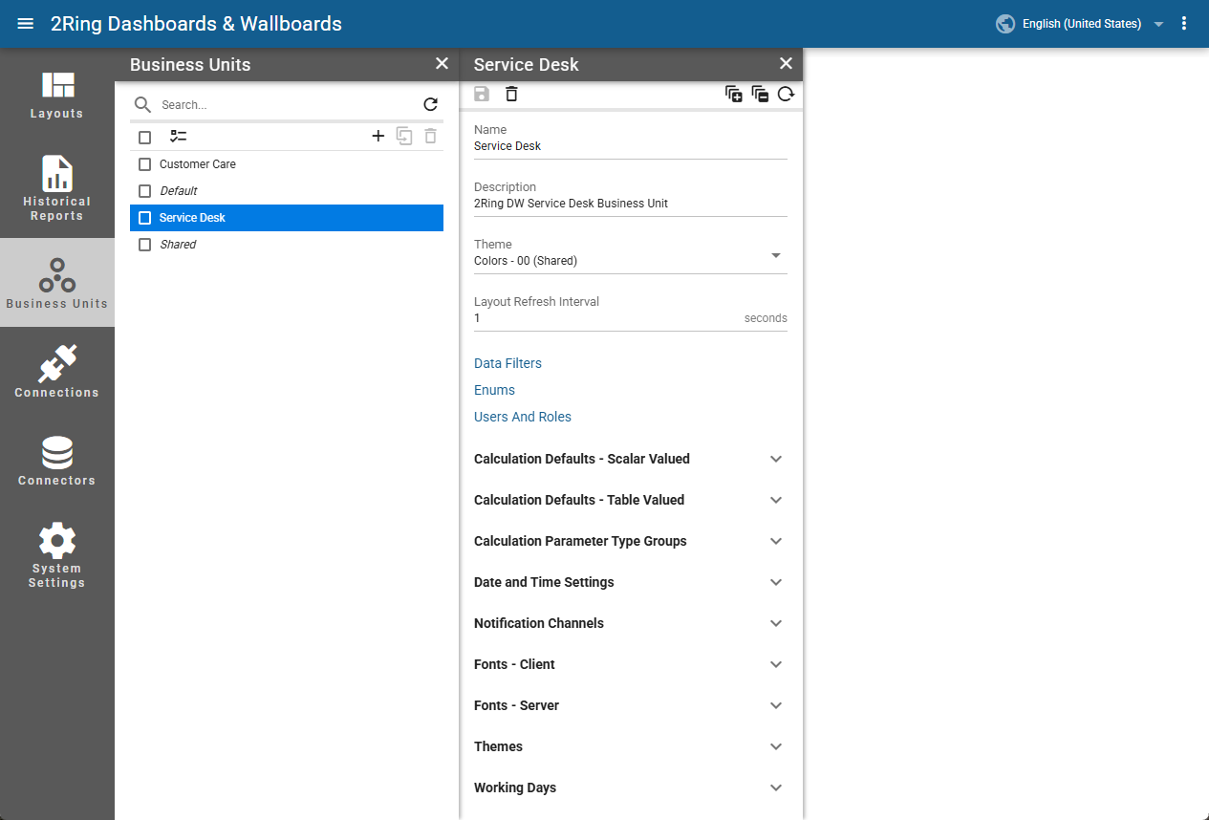The image size is (1209, 820).
Task: Expand all sections in Service Desk panel
Action: (734, 94)
